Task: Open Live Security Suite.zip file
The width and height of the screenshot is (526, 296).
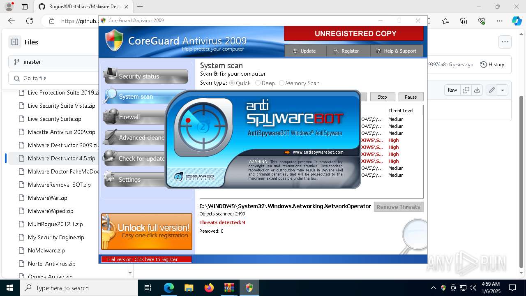Action: pyautogui.click(x=55, y=119)
